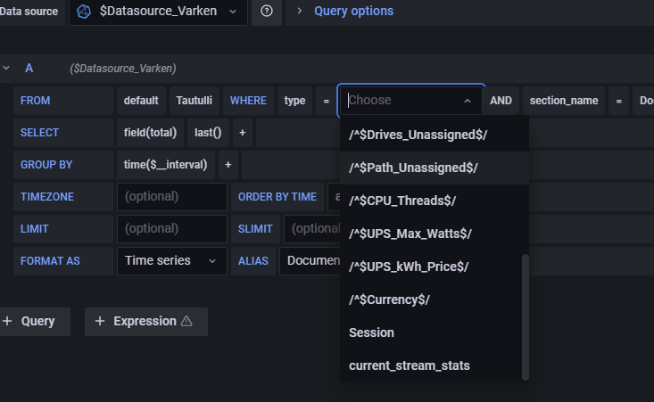The width and height of the screenshot is (654, 402).
Task: Select /^$Drives_Unassigned$/ option
Action: pos(435,135)
